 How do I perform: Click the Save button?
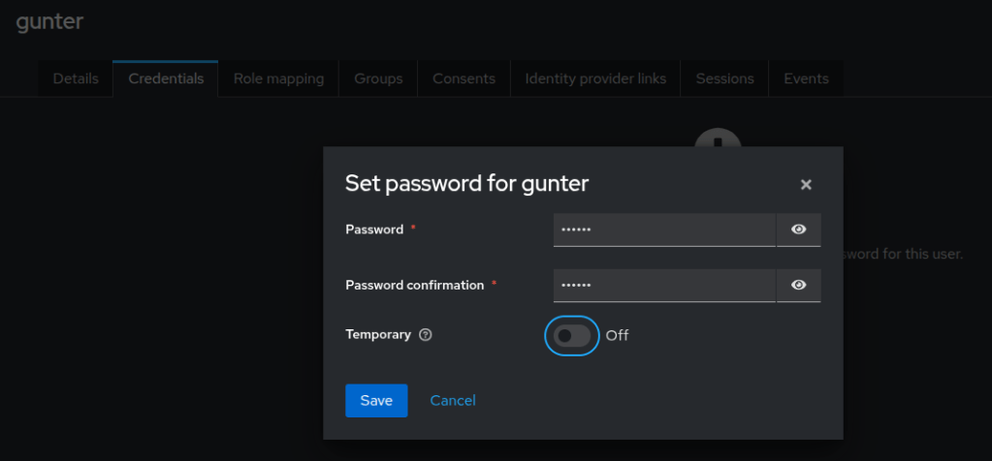376,400
